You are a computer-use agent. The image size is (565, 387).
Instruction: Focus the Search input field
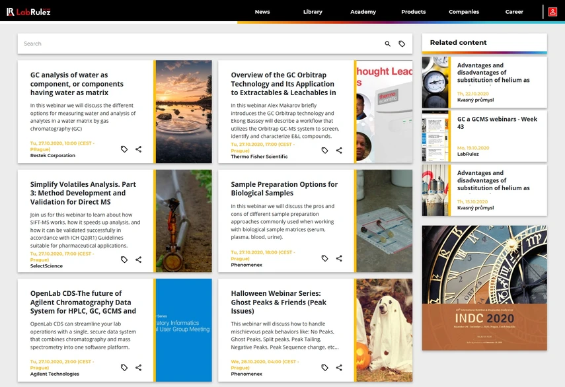[x=200, y=44]
